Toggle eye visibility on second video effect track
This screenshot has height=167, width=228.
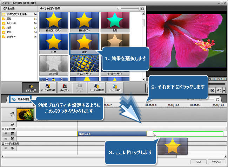[5, 139]
